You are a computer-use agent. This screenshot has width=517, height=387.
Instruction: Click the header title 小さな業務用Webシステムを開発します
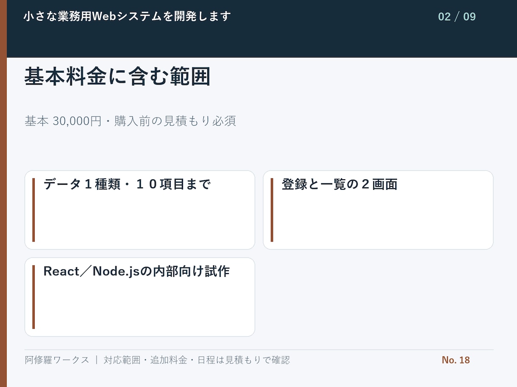[127, 16]
